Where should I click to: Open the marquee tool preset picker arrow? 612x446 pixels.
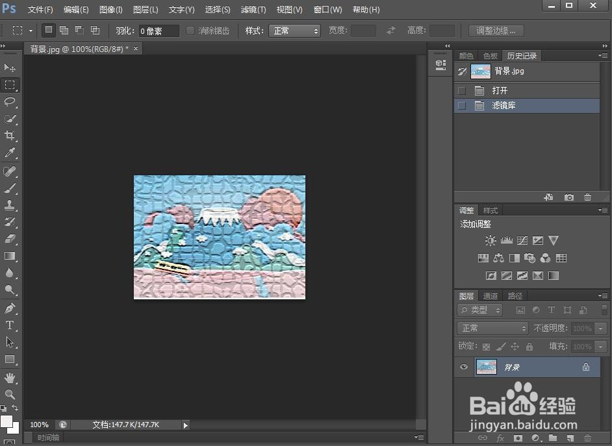pos(31,31)
